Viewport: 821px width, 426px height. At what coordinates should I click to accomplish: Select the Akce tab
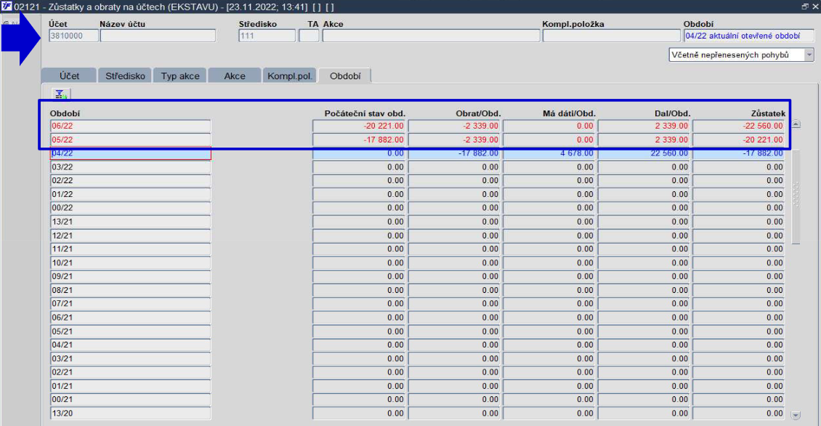pos(235,76)
